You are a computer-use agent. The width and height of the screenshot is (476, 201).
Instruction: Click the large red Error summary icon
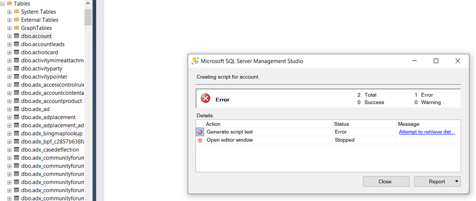[205, 99]
